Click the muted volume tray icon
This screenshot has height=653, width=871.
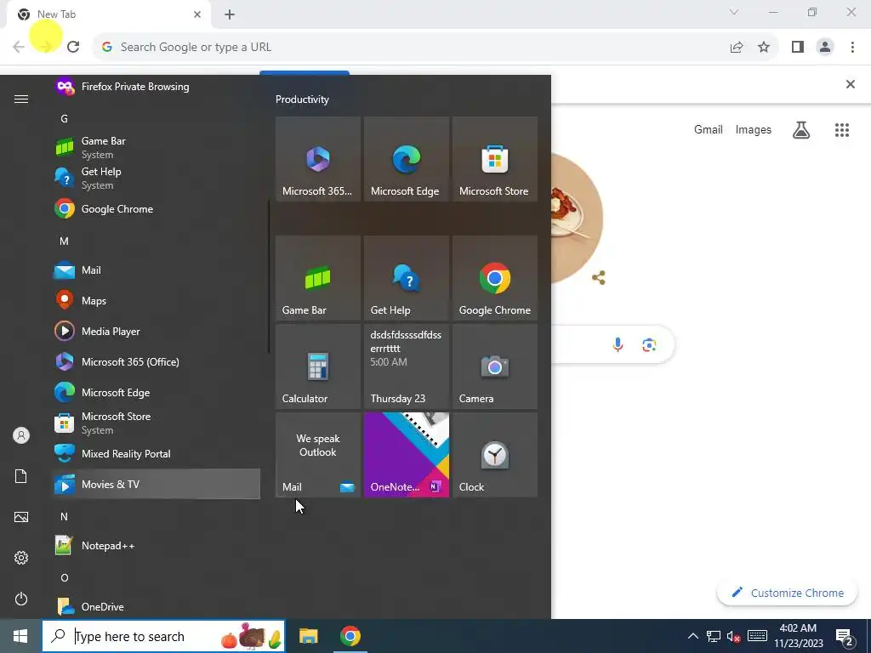coord(734,636)
